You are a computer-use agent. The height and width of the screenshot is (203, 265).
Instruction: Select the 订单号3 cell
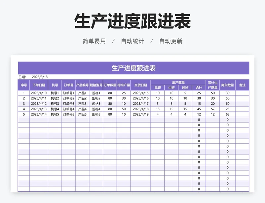69,104
